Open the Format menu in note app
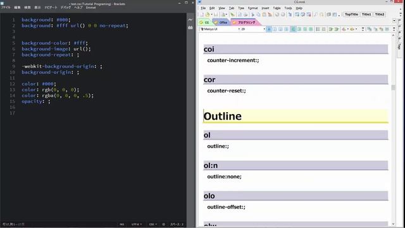The width and height of the screenshot is (405, 228). [252, 8]
